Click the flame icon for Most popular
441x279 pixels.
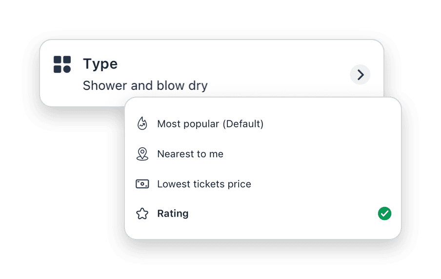(x=142, y=124)
